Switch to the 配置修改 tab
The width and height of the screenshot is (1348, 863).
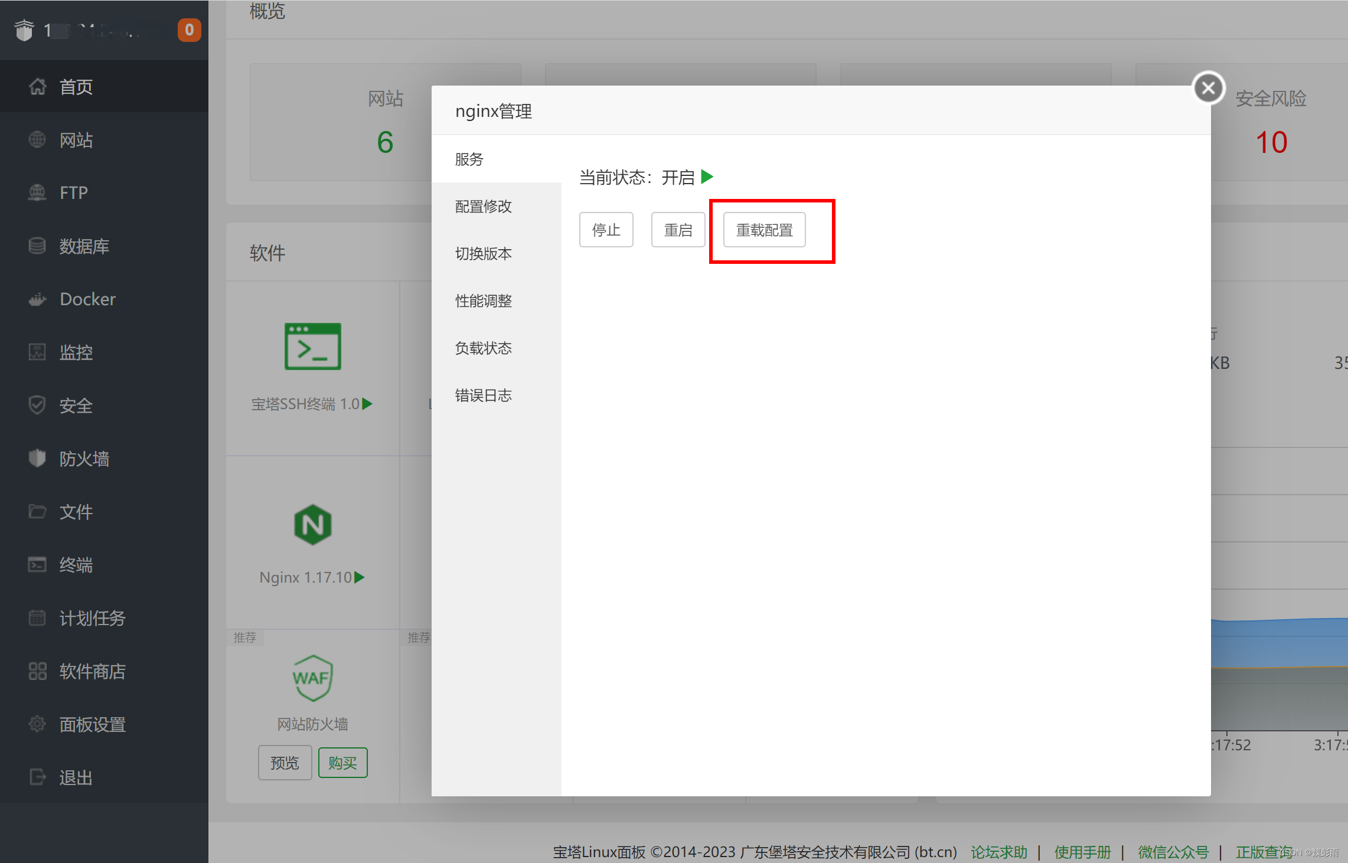(x=484, y=207)
